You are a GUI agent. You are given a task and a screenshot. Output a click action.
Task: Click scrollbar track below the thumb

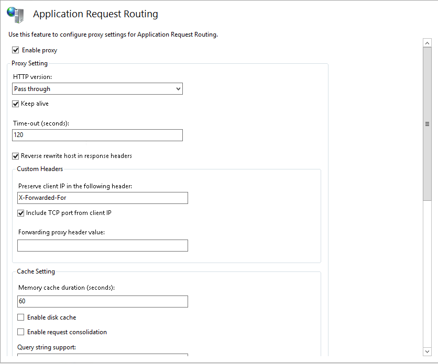[x=427, y=274]
